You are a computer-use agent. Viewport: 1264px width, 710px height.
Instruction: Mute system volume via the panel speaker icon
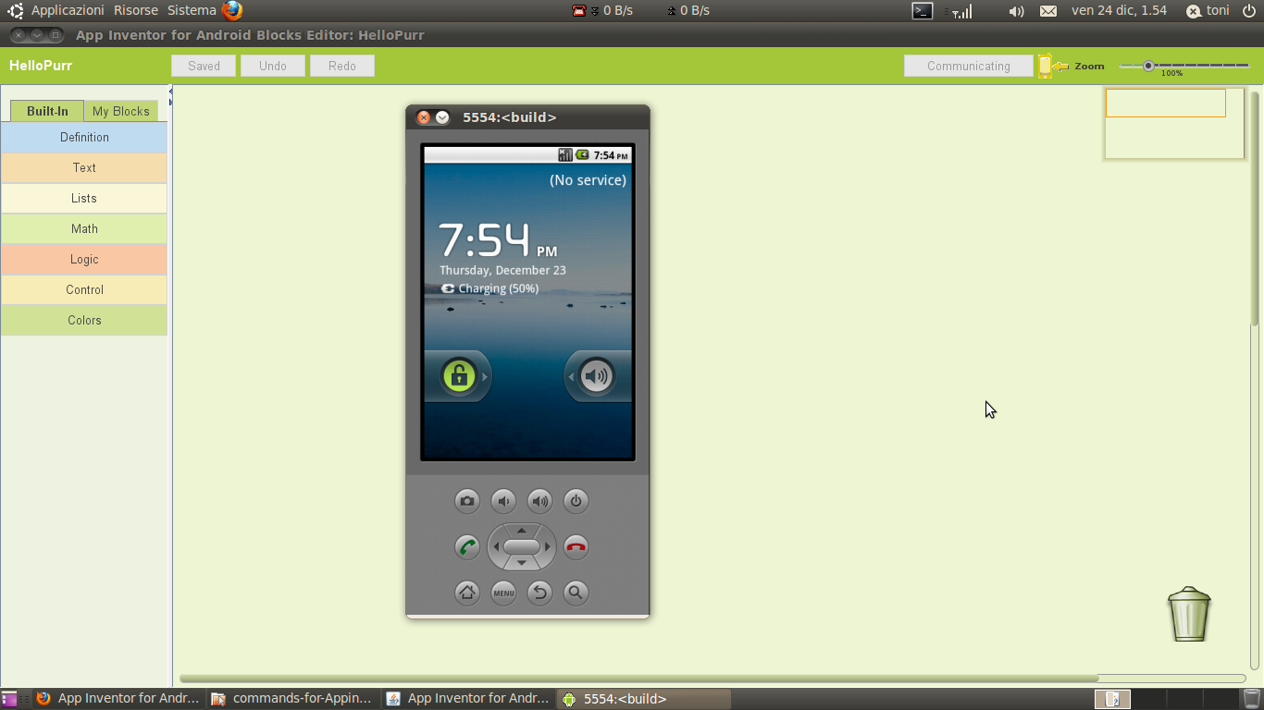click(1016, 10)
